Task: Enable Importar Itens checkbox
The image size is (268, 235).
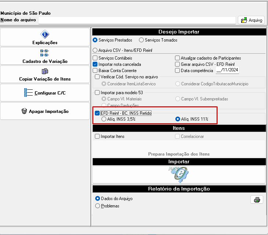Action: (x=110, y=136)
